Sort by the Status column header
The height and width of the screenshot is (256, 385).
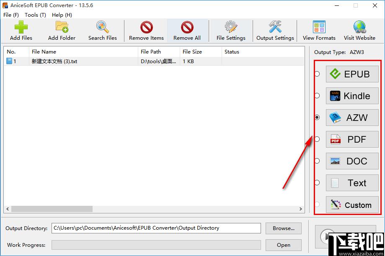click(263, 52)
